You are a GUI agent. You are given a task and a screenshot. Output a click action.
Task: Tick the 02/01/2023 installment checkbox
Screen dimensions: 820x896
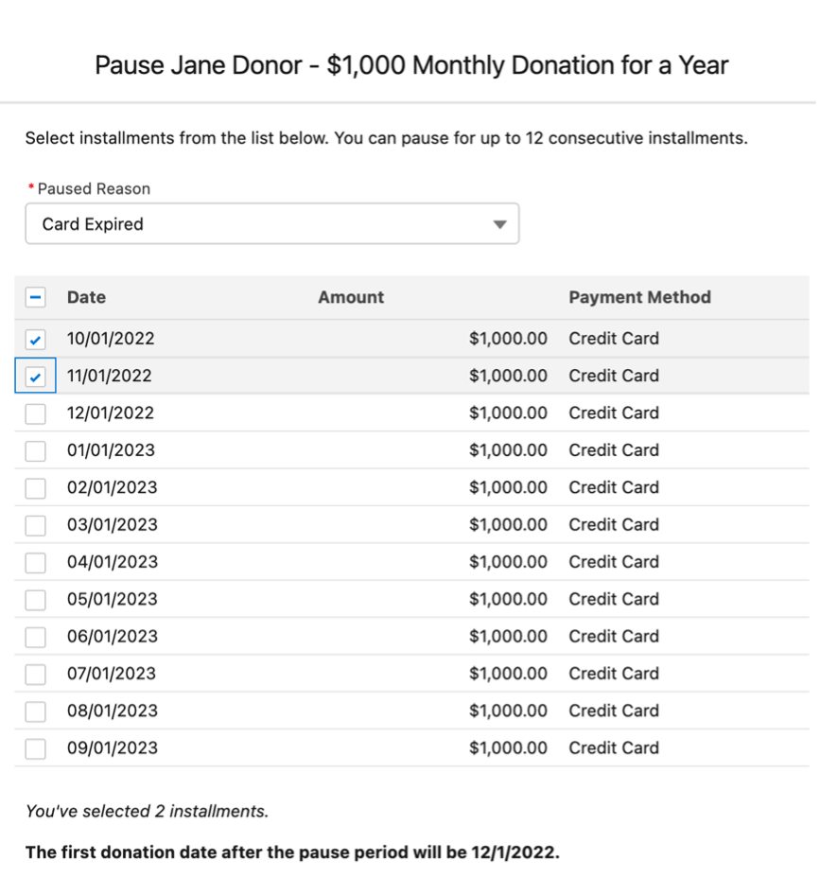[35, 488]
